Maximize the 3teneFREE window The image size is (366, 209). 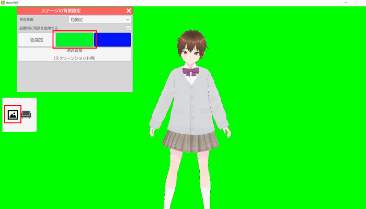pos(356,3)
